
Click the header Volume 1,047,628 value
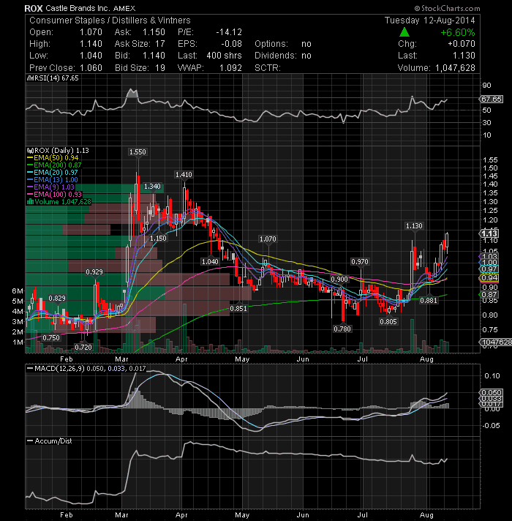[455, 68]
